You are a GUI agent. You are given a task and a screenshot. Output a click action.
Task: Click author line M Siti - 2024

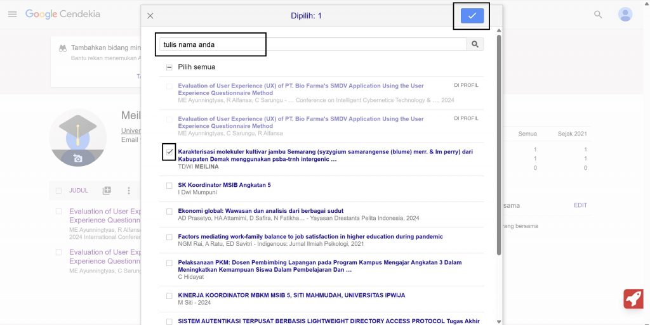point(194,303)
